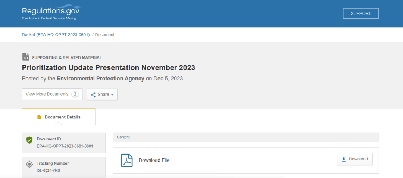This screenshot has height=178, width=403.
Task: Click the download arrow icon
Action: [x=344, y=159]
